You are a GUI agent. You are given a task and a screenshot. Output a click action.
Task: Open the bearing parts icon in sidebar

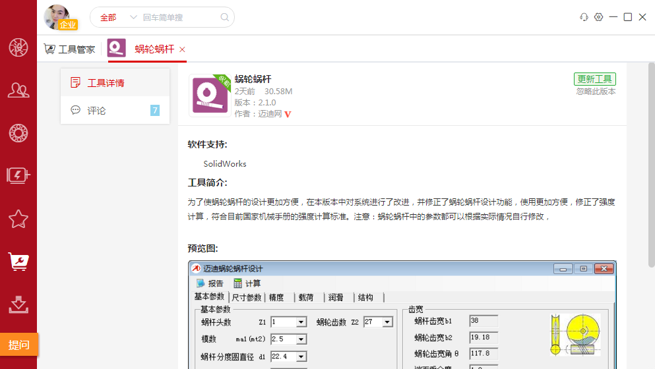18,133
